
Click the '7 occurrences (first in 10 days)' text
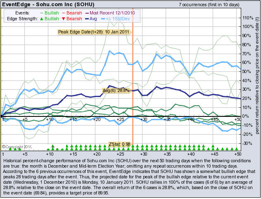[x=209, y=5]
